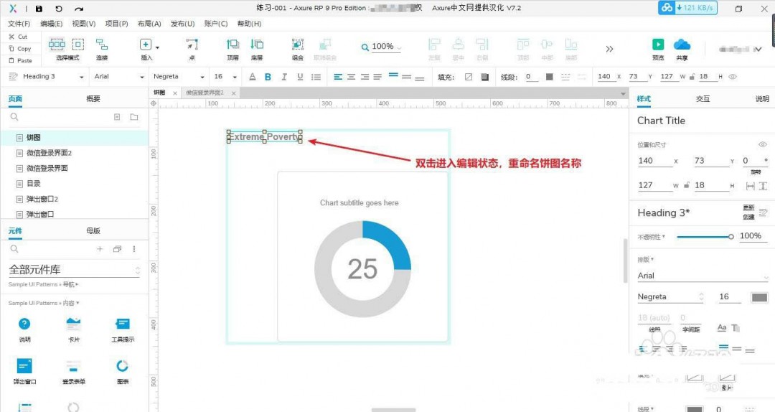Expand the widget library (全部元件库) selector
775x412 pixels.
(x=74, y=270)
